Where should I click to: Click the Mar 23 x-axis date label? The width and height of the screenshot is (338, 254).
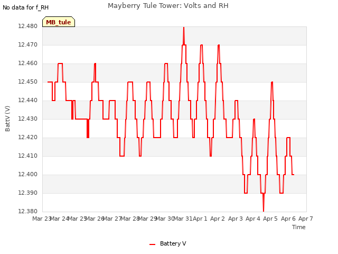pyautogui.click(x=41, y=219)
